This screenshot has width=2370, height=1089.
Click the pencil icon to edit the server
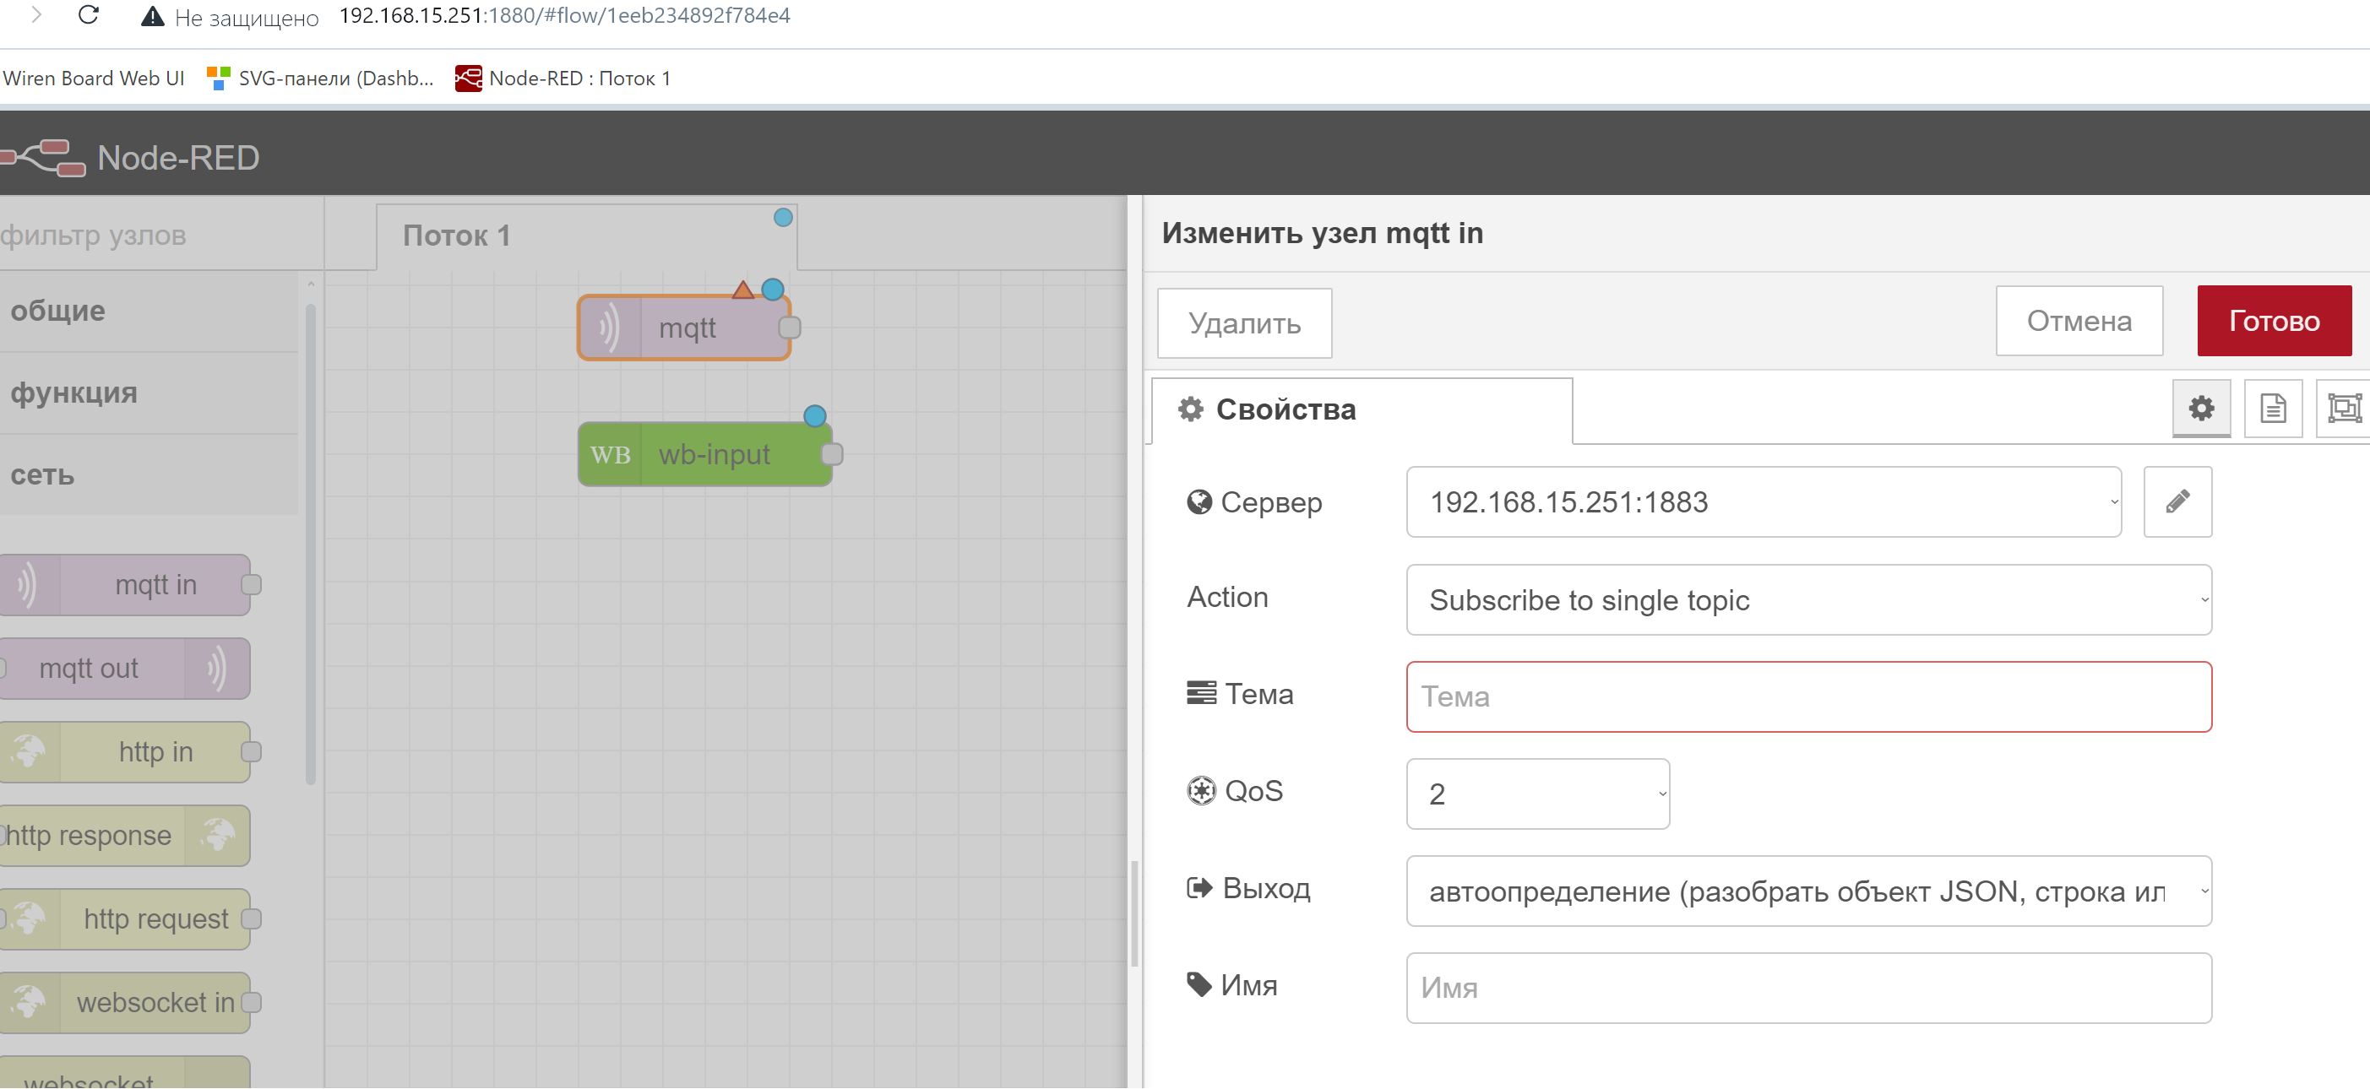[2176, 501]
